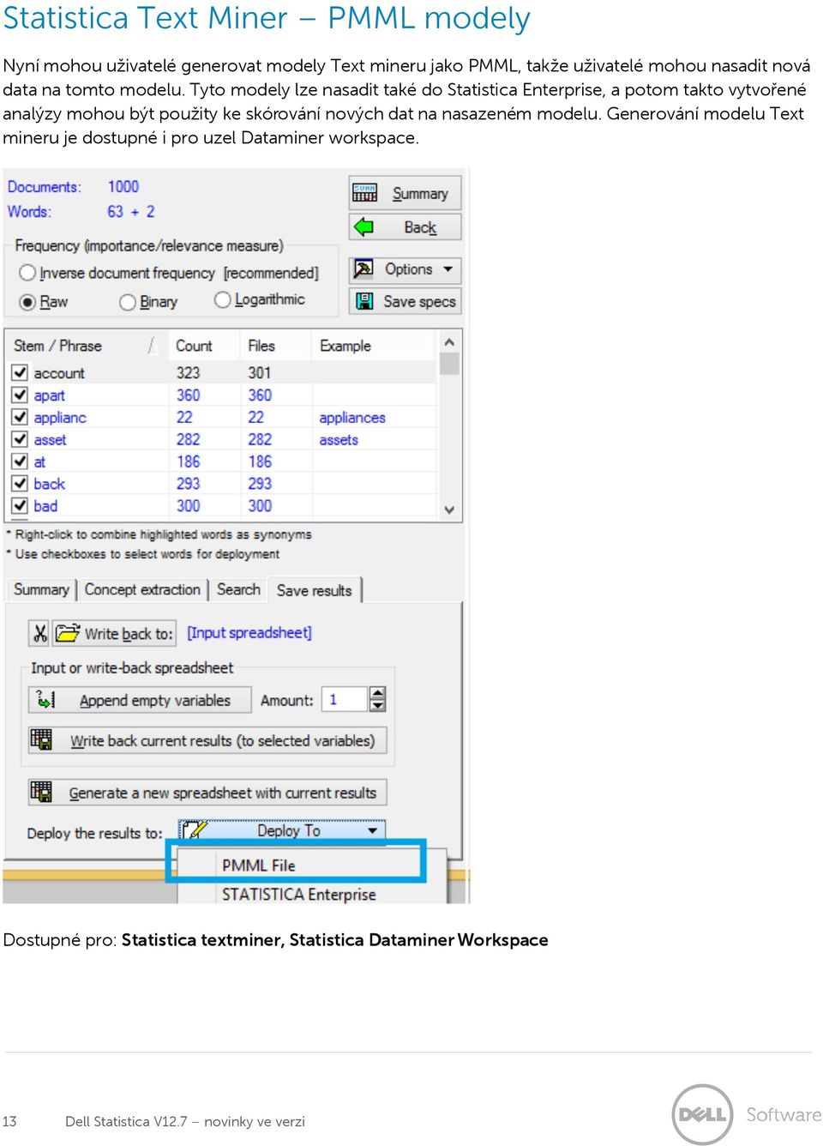Increase the Amount stepper value
This screenshot has height=1146, width=823.
tap(377, 693)
